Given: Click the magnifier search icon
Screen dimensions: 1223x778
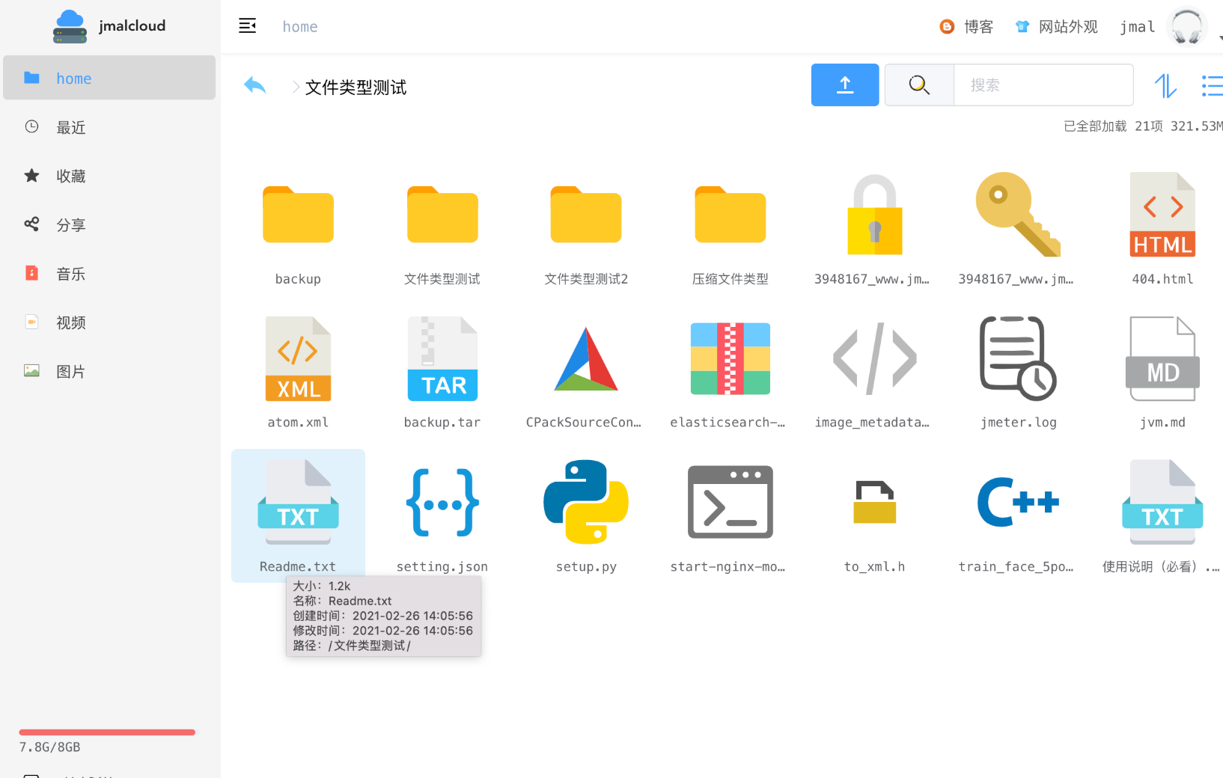Looking at the screenshot, I should pyautogui.click(x=919, y=85).
